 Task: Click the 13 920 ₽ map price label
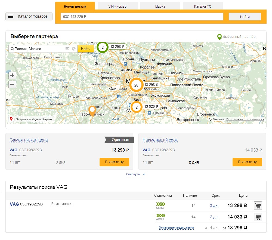tap(151, 106)
